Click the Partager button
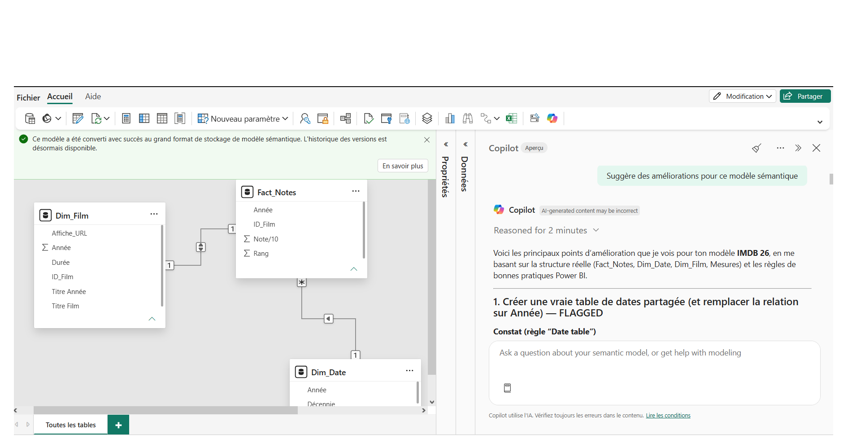Image resolution: width=861 pixels, height=443 pixels. click(805, 96)
